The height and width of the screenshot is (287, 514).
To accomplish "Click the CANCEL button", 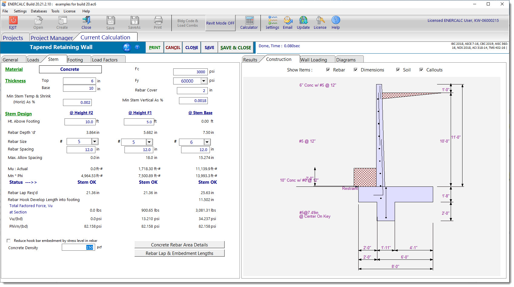I will [x=173, y=48].
